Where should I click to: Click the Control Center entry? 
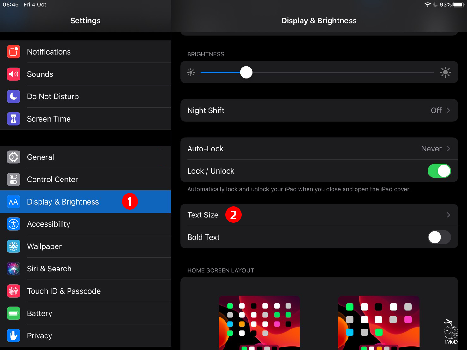coord(52,179)
